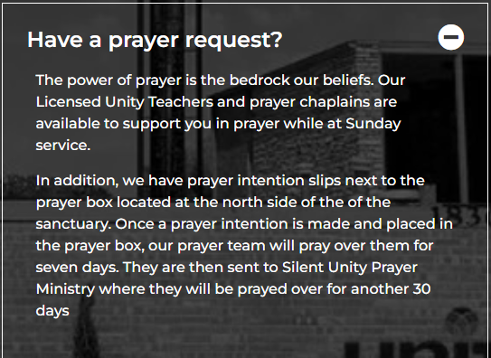Click the building address numbers in background
491x358 pixels.
[461, 216]
